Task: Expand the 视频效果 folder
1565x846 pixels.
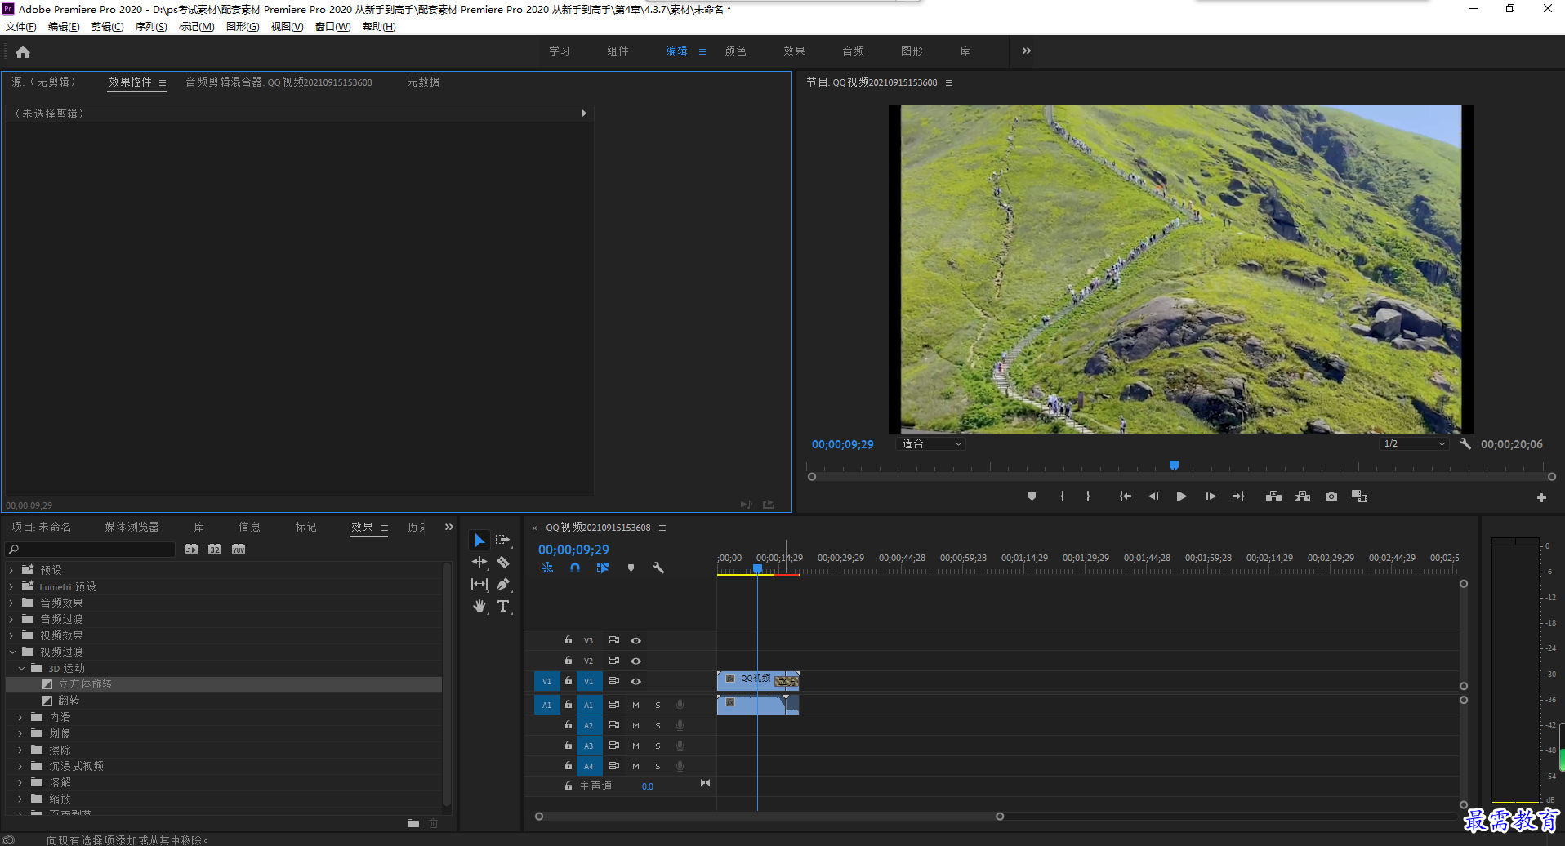Action: tap(11, 635)
